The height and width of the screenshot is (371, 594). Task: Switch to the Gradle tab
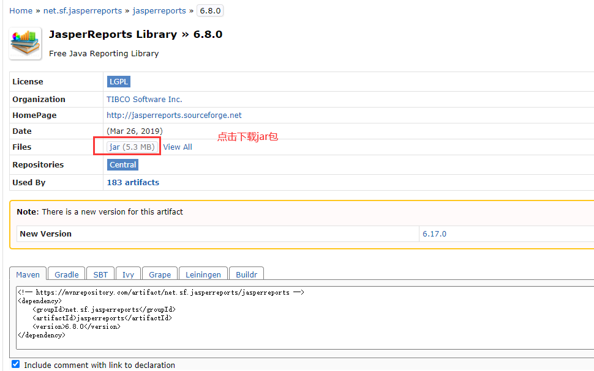tap(66, 274)
